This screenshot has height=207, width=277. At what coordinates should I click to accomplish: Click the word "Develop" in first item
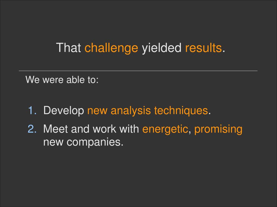64,111
